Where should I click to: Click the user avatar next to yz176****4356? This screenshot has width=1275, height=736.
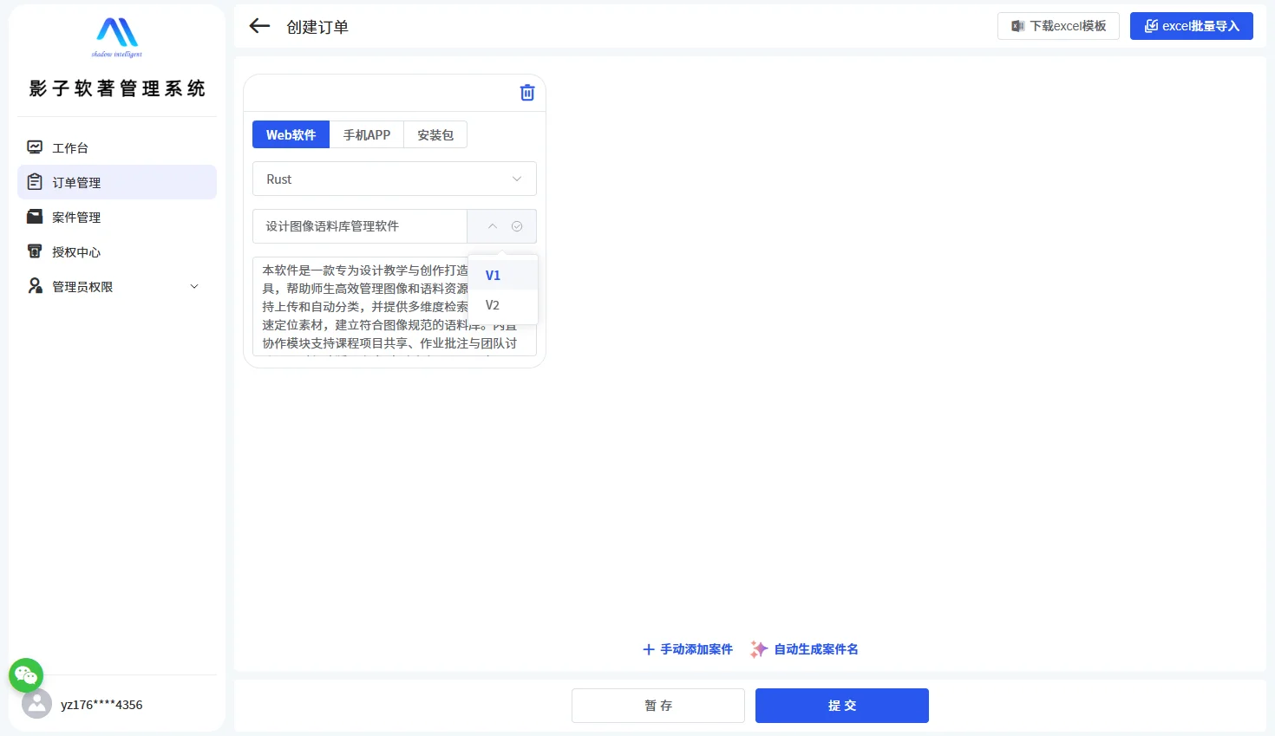[36, 704]
